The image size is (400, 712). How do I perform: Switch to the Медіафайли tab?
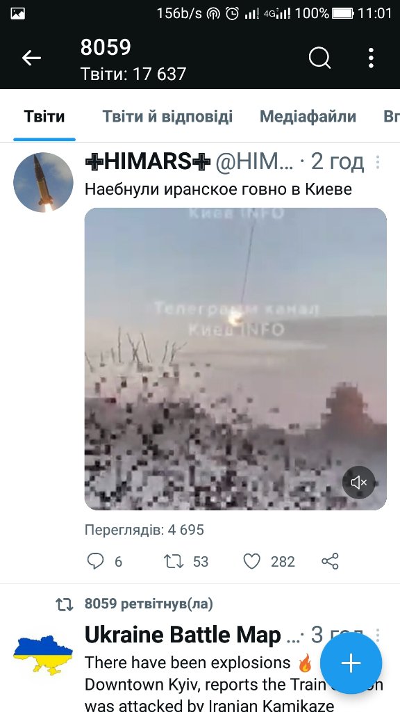pyautogui.click(x=308, y=117)
